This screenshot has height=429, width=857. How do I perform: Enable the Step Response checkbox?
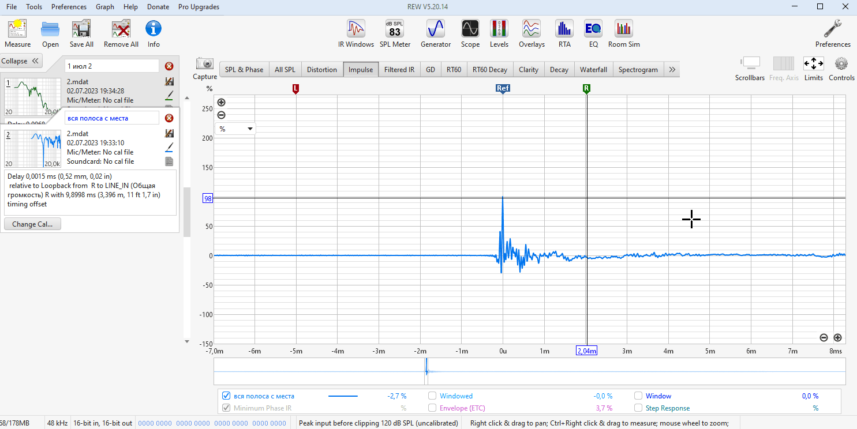638,408
